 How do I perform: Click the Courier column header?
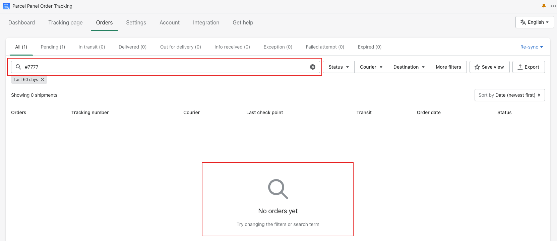click(x=191, y=112)
